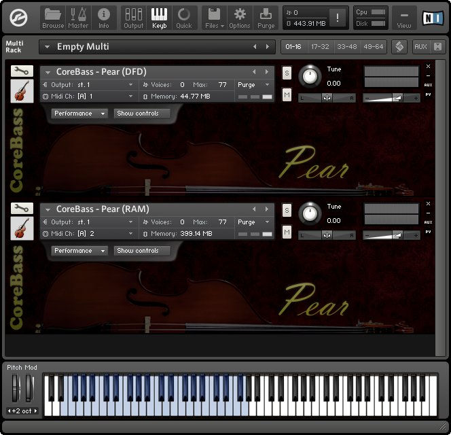
Task: Toggle AUX sends on Pear (DFD)
Action: 428,85
